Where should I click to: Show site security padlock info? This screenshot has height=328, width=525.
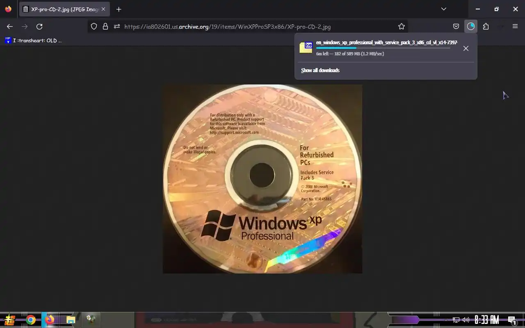pos(105,26)
